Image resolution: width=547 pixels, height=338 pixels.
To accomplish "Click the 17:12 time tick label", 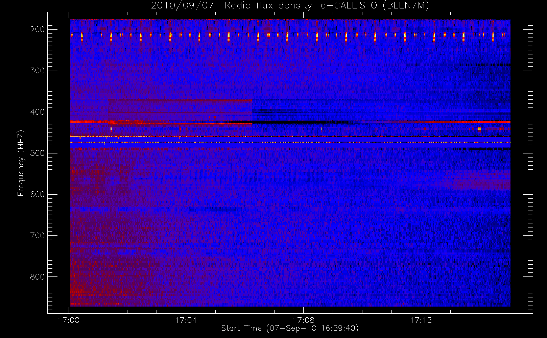I will click(x=421, y=320).
